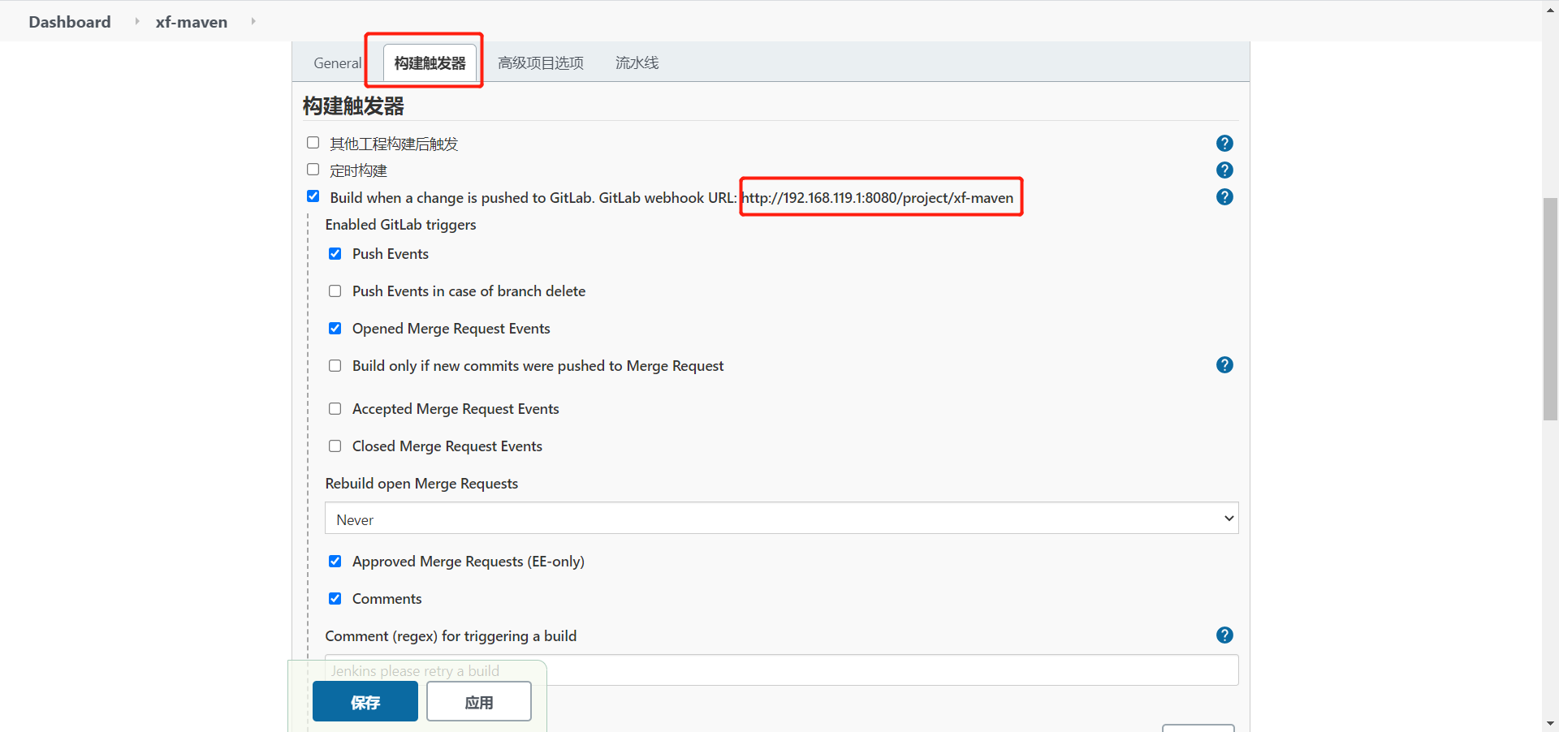This screenshot has height=732, width=1559.
Task: Open the General configuration tab
Action: (338, 62)
